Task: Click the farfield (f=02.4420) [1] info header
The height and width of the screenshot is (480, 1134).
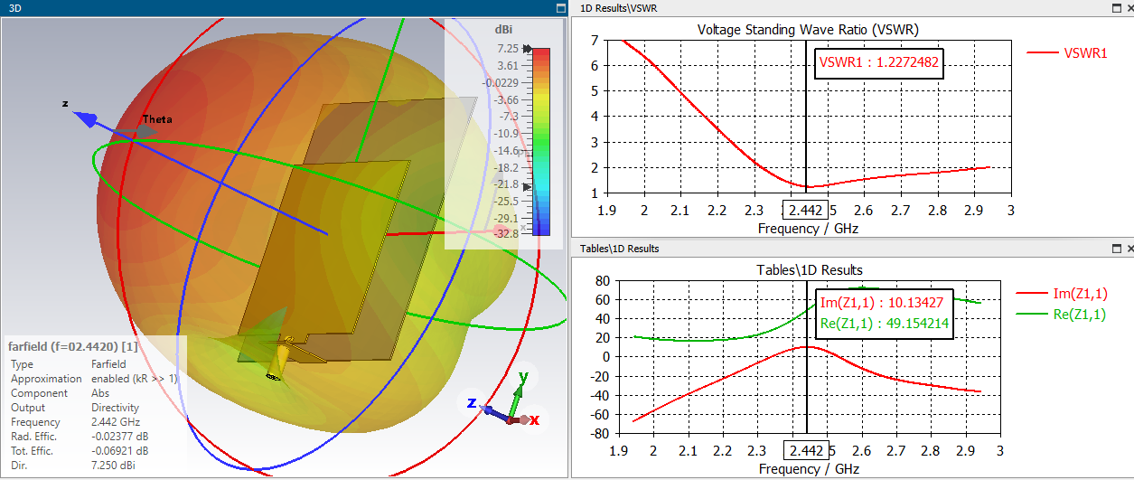Action: (72, 346)
